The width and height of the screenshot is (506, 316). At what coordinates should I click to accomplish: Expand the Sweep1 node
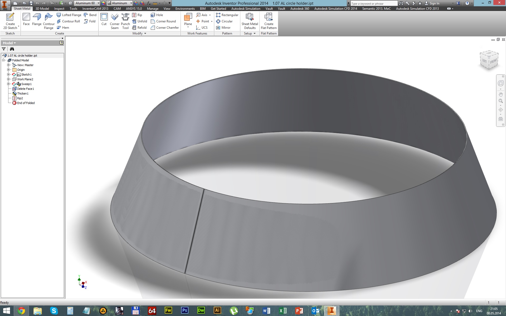coord(8,84)
